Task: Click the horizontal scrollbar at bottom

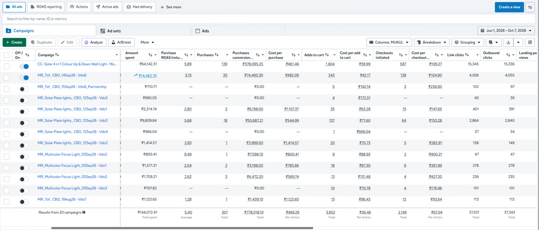Action: (x=182, y=228)
